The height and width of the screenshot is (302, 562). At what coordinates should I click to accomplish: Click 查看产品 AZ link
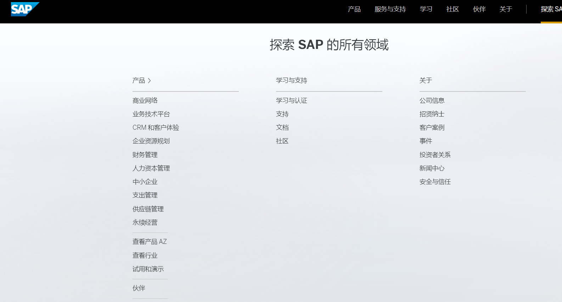click(150, 242)
